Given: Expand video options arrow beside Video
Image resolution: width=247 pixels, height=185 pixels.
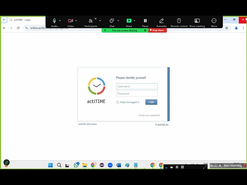Looking at the screenshot, I should tap(76, 20).
